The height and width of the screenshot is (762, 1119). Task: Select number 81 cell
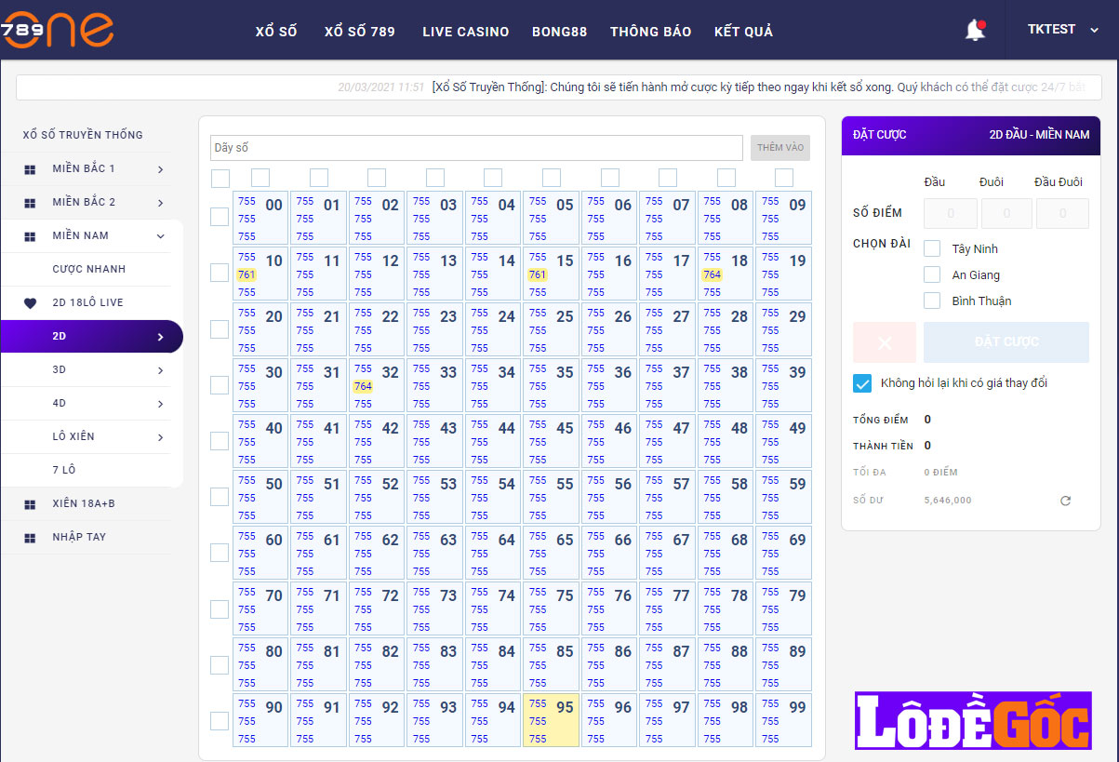[x=318, y=664]
